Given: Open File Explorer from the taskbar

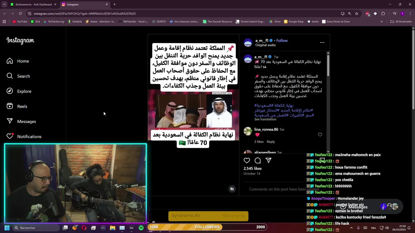Looking at the screenshot, I should (113, 228).
